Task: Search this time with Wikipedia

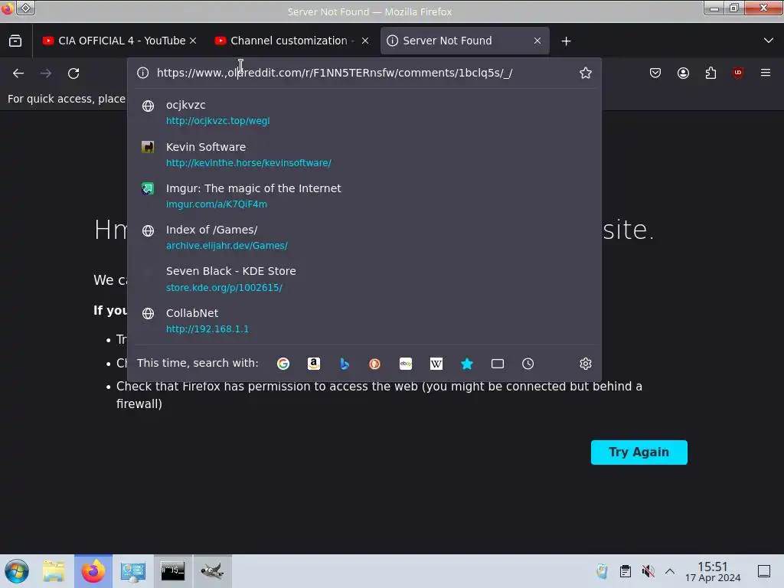Action: (436, 364)
